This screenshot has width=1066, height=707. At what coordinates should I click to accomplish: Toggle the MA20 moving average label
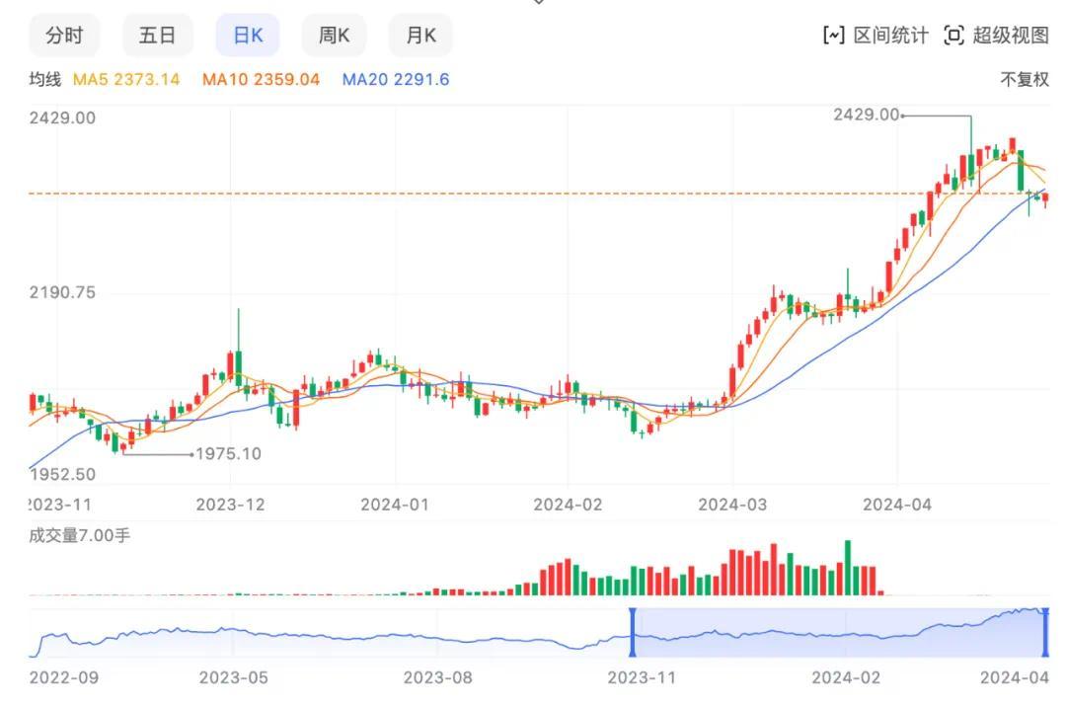click(395, 79)
